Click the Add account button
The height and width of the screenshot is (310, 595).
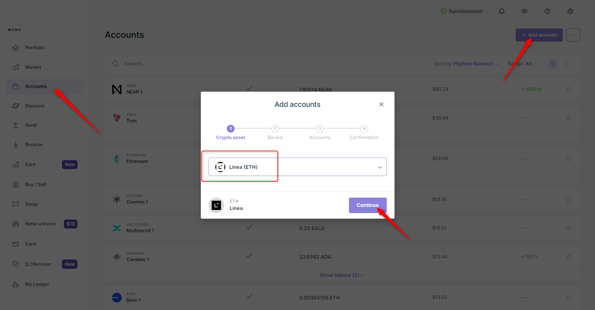(539, 35)
